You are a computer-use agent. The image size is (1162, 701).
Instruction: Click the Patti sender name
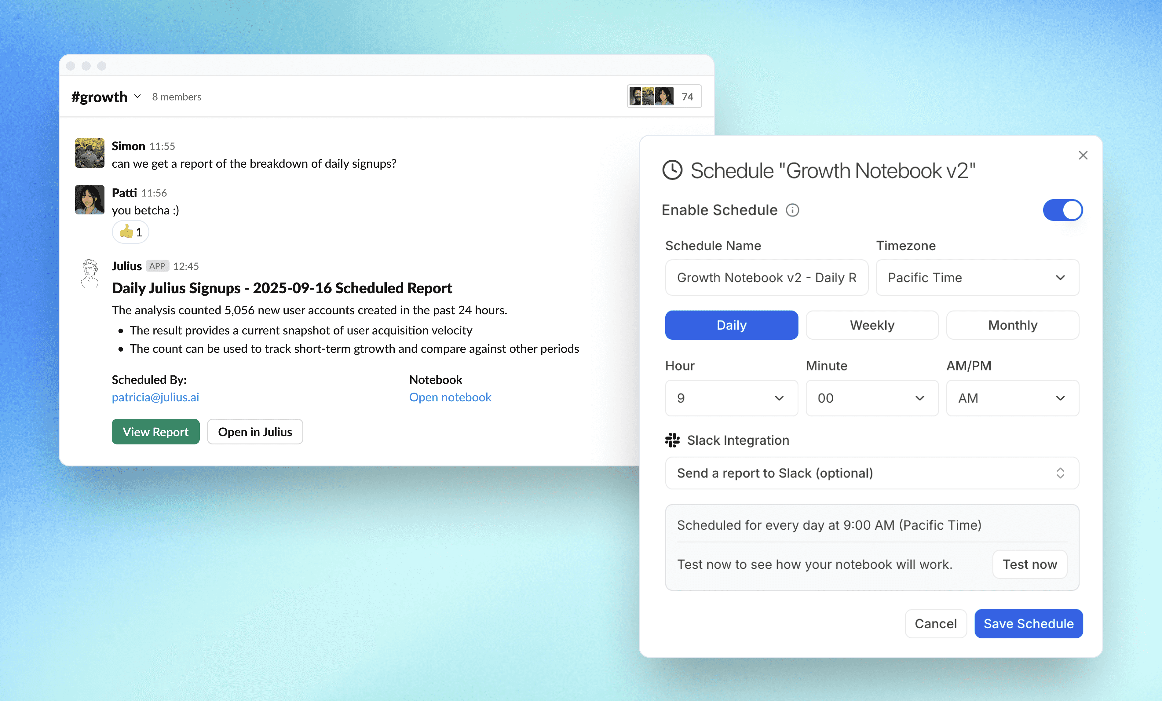pos(124,193)
